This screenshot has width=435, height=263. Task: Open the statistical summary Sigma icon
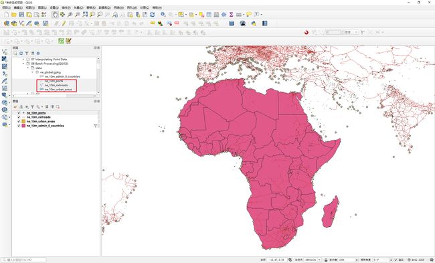pos(231,15)
